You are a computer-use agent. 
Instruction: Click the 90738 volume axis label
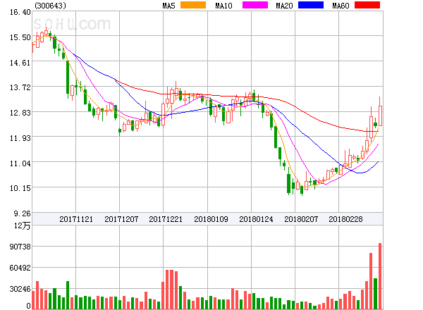20,247
